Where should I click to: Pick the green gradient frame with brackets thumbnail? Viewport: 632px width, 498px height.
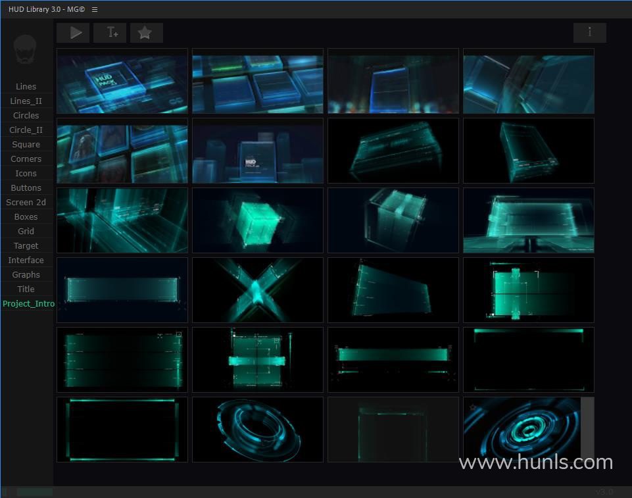528,290
